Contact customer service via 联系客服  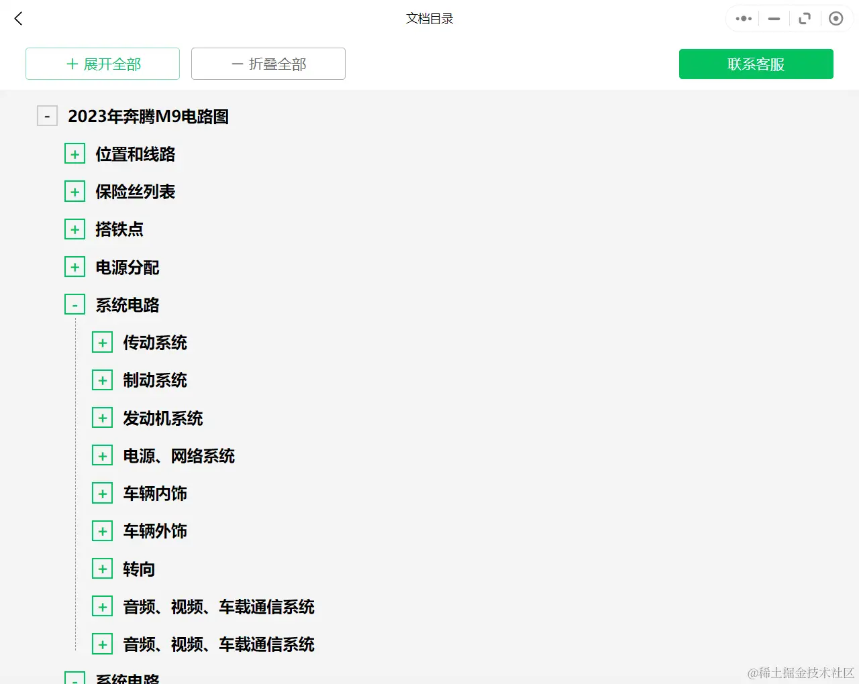(756, 64)
